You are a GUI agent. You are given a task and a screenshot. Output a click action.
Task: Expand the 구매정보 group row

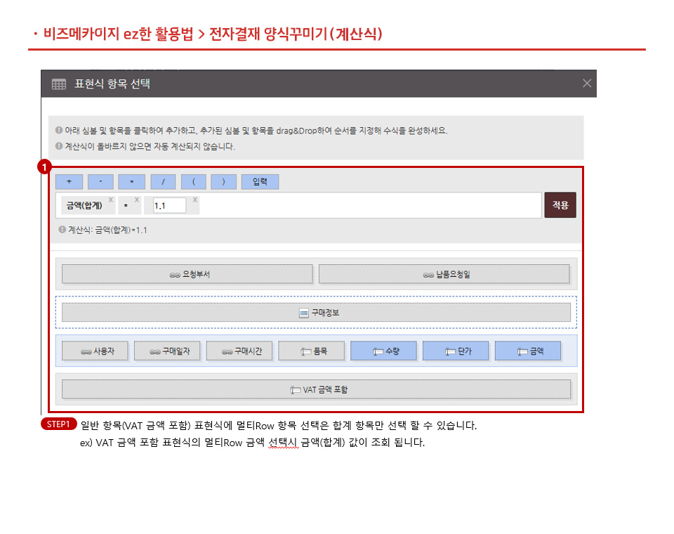[x=315, y=311]
